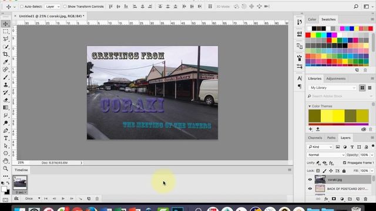Switch libraries to grid view
376x211 pixels.
coord(362,88)
